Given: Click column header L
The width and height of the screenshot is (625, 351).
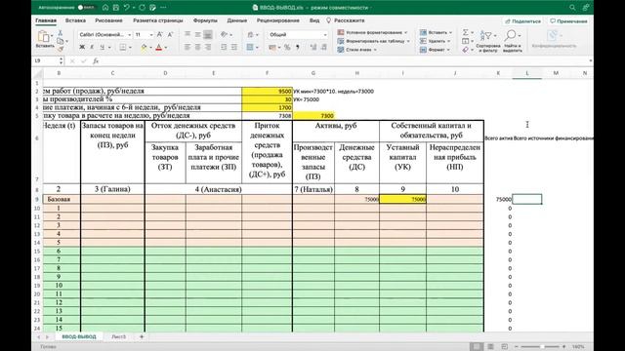Looking at the screenshot, I should click(x=527, y=73).
